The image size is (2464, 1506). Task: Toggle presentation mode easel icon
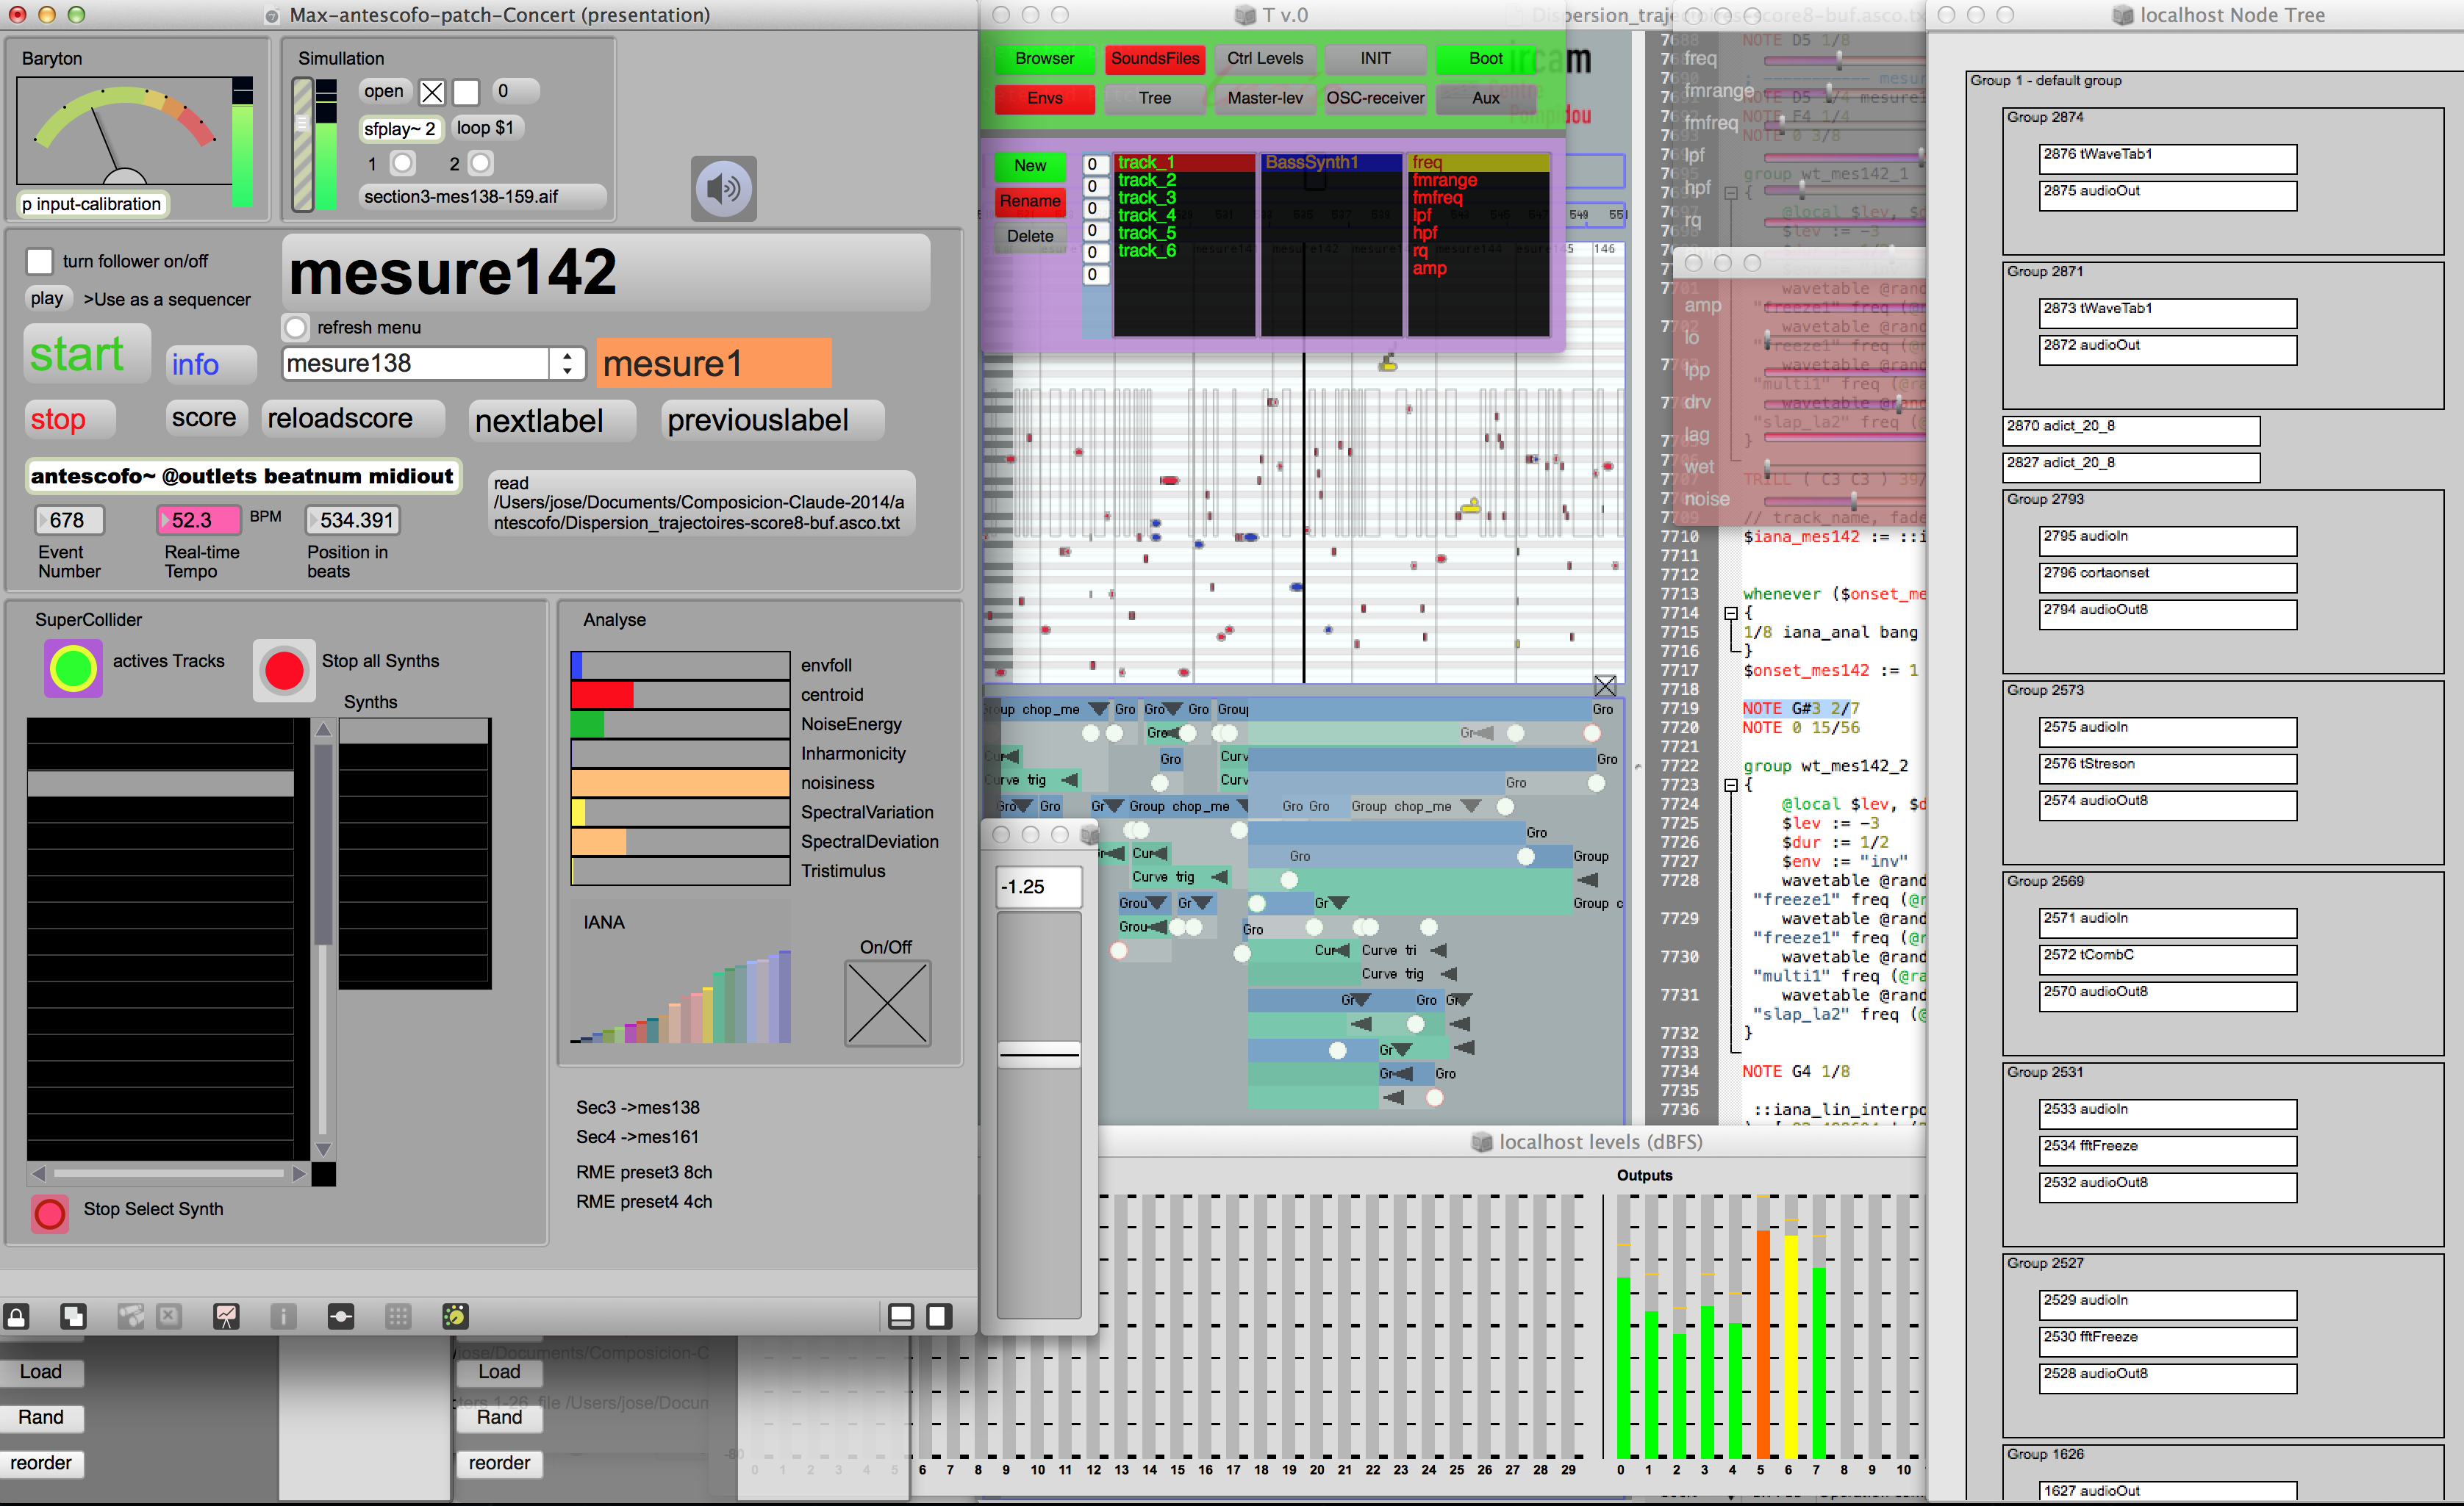227,1316
